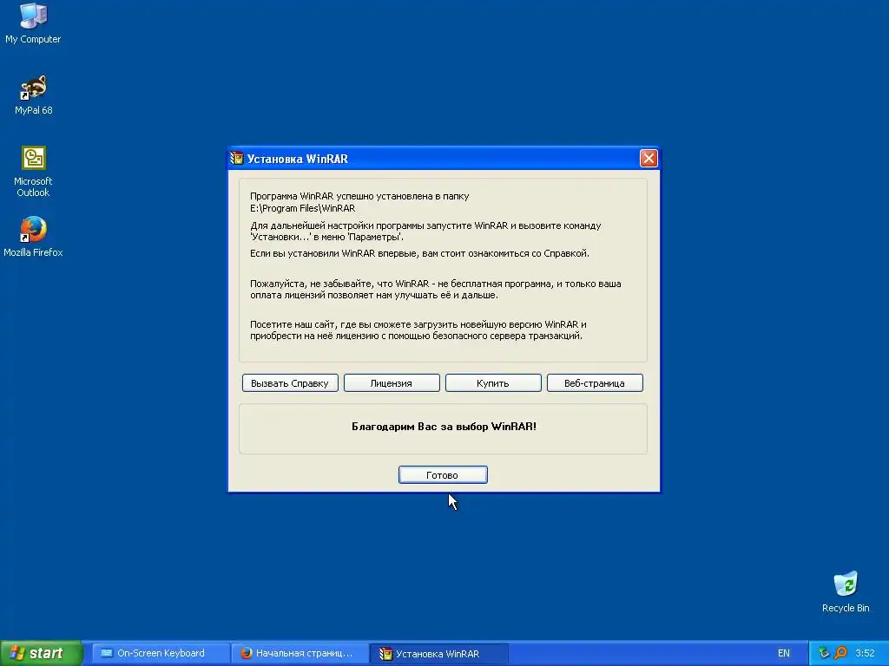The width and height of the screenshot is (889, 666).
Task: Select Установка WinRAR taskbar item
Action: click(439, 653)
